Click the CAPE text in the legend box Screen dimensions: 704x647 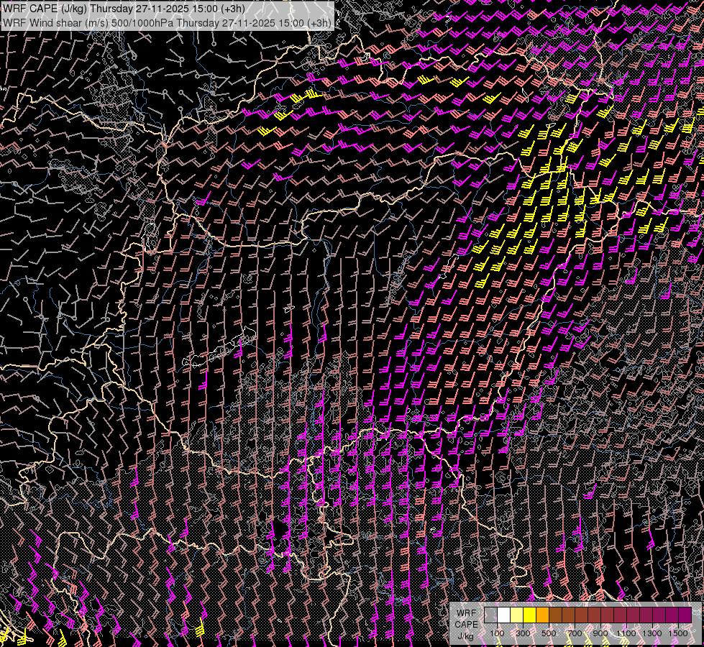[466, 624]
